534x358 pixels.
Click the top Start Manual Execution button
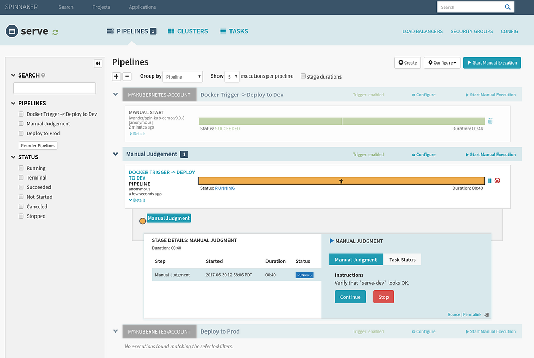[x=492, y=63]
